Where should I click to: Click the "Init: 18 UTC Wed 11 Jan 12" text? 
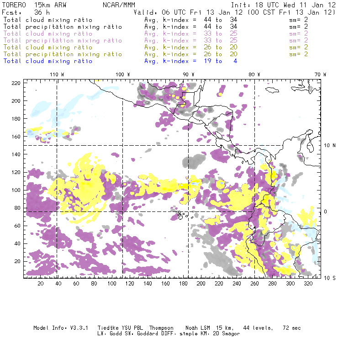pyautogui.click(x=283, y=5)
